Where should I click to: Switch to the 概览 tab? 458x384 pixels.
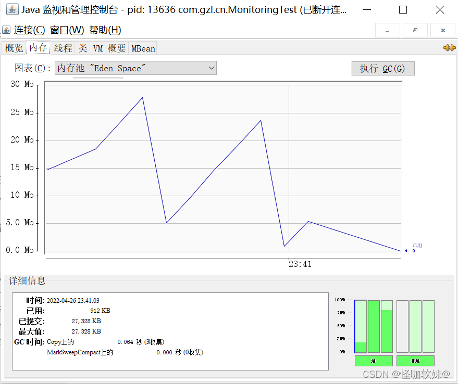coord(14,48)
